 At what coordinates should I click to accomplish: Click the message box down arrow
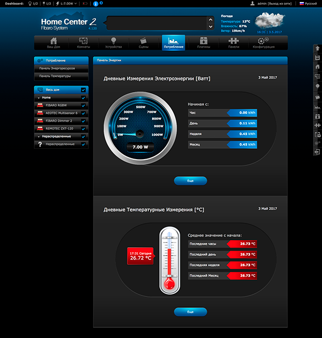pyautogui.click(x=211, y=27)
